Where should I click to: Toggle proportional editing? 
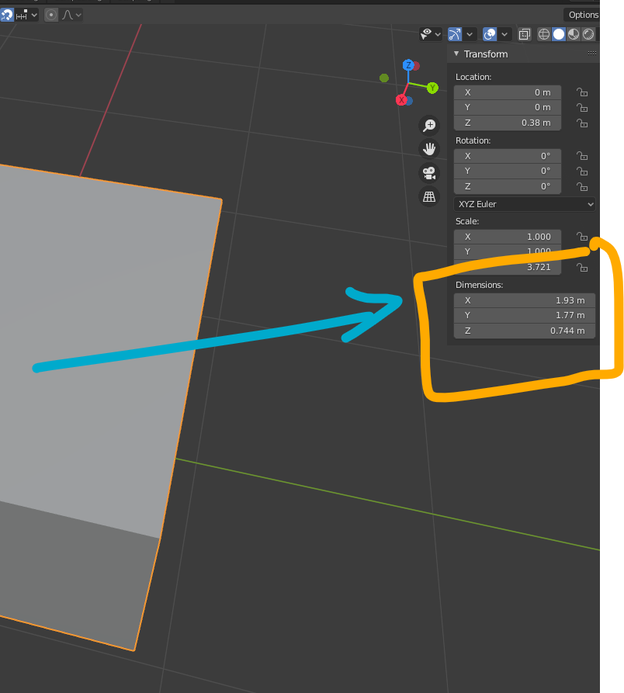pyautogui.click(x=51, y=15)
